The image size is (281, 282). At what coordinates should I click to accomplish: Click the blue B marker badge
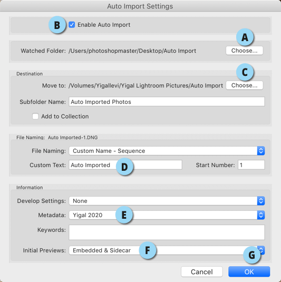[57, 25]
